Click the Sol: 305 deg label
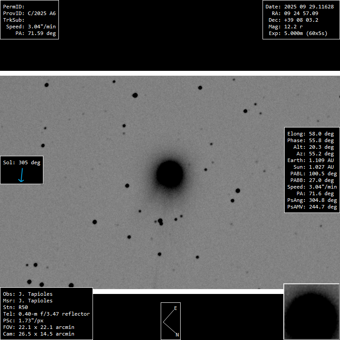 point(22,162)
